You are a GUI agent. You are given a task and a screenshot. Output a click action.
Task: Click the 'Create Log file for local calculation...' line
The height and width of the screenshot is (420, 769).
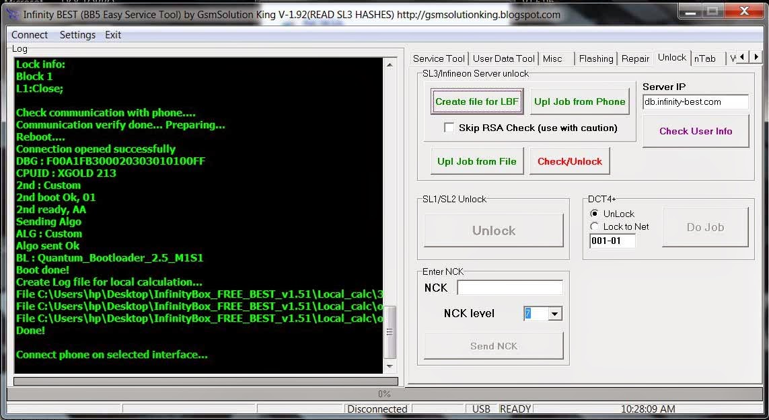point(109,282)
